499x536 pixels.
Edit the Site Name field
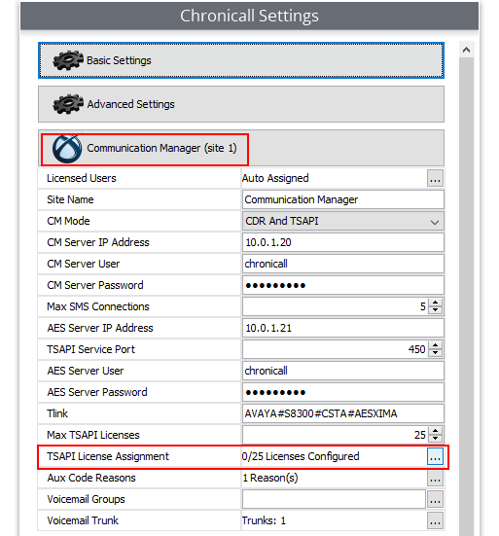[x=343, y=199]
